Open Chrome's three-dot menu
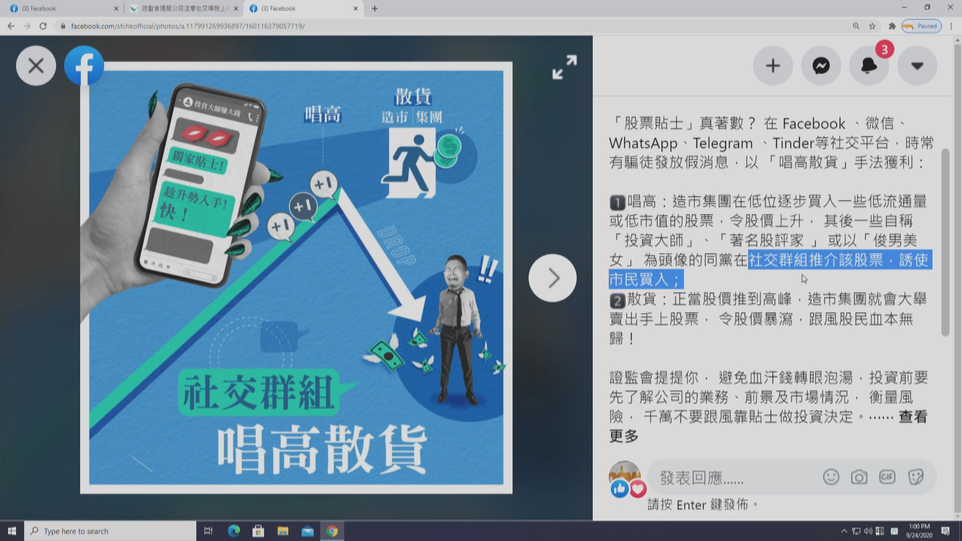This screenshot has height=541, width=962. click(950, 26)
